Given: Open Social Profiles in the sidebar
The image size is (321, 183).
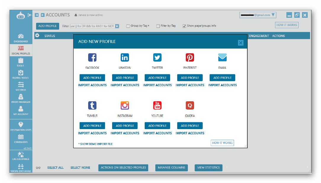Looking at the screenshot, I should click(21, 50).
